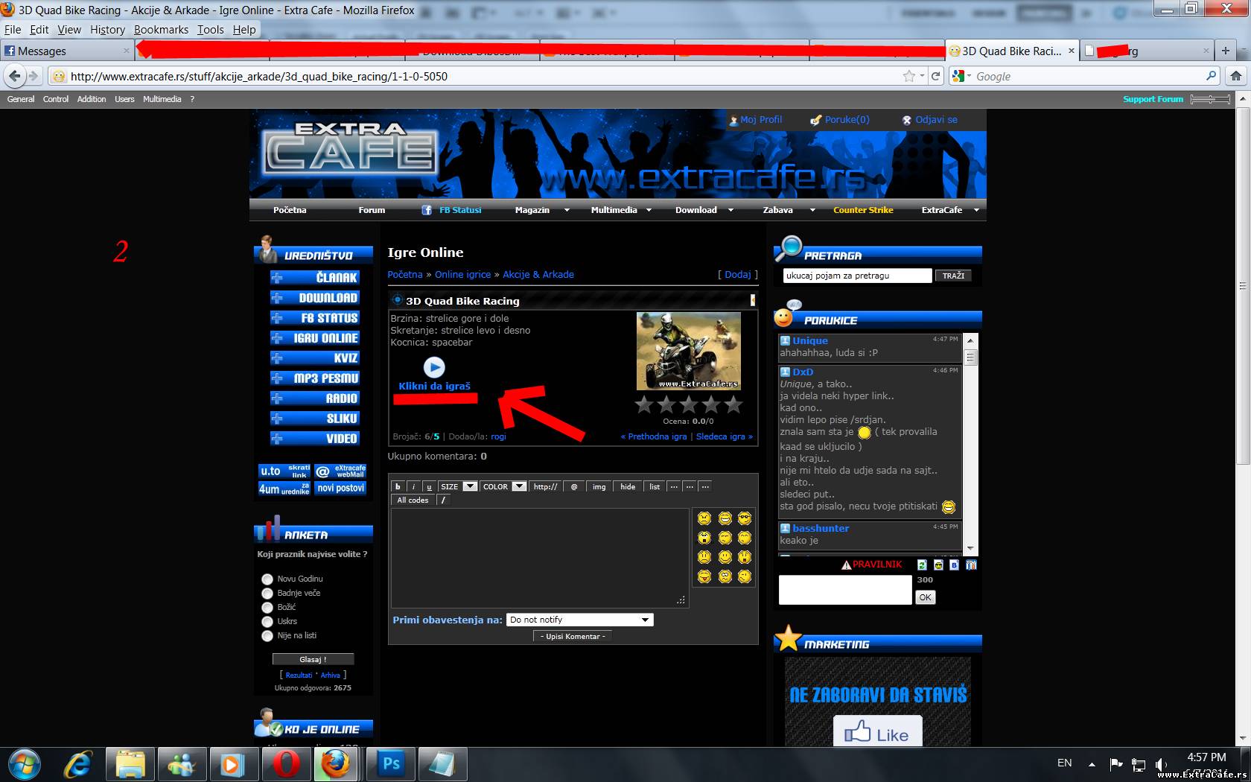1251x782 pixels.
Task: Open Photoshop from the taskbar
Action: click(x=391, y=764)
